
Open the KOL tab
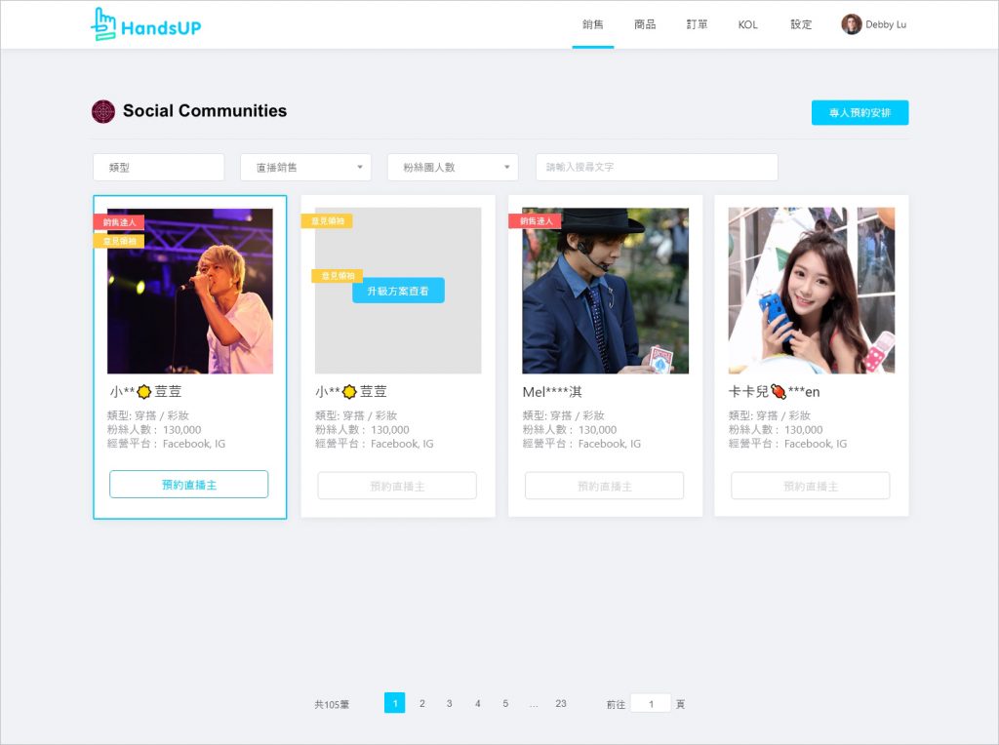pos(748,24)
